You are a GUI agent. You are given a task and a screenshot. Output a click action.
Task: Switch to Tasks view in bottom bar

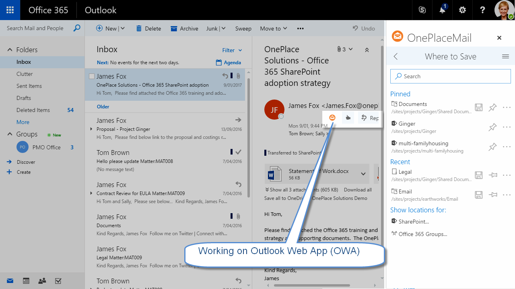(x=58, y=281)
